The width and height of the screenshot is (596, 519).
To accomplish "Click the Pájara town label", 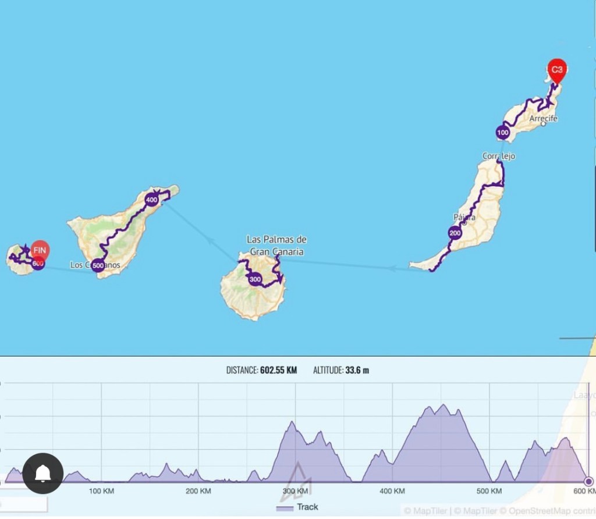I will [x=464, y=218].
